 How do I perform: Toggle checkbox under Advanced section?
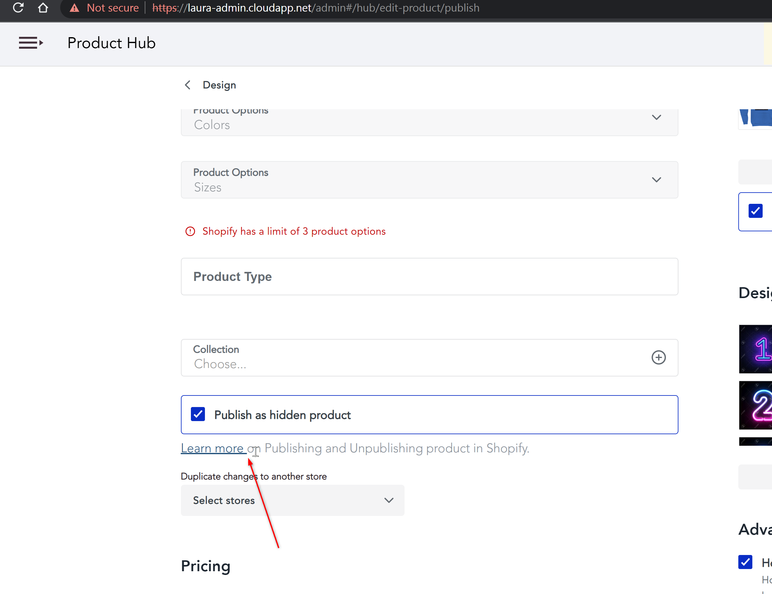(745, 562)
